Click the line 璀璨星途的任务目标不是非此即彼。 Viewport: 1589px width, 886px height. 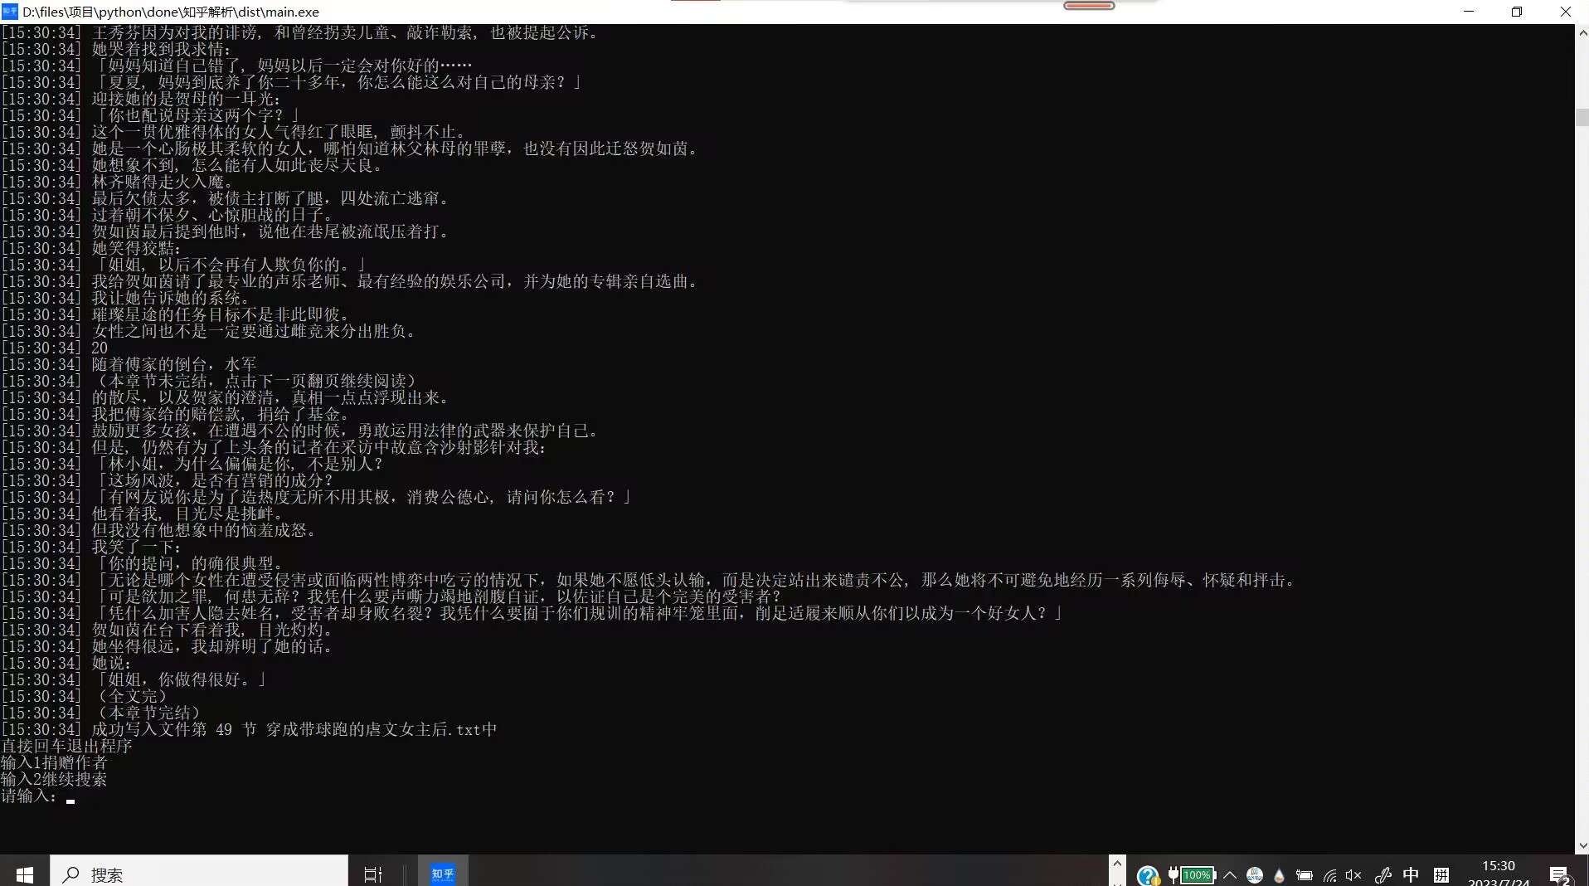point(176,314)
